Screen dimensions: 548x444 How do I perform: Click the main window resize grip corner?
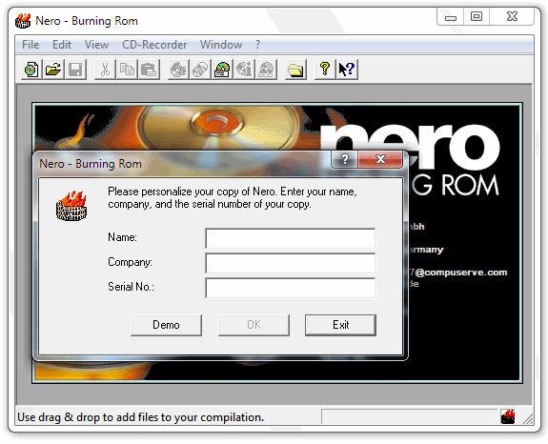tap(527, 418)
